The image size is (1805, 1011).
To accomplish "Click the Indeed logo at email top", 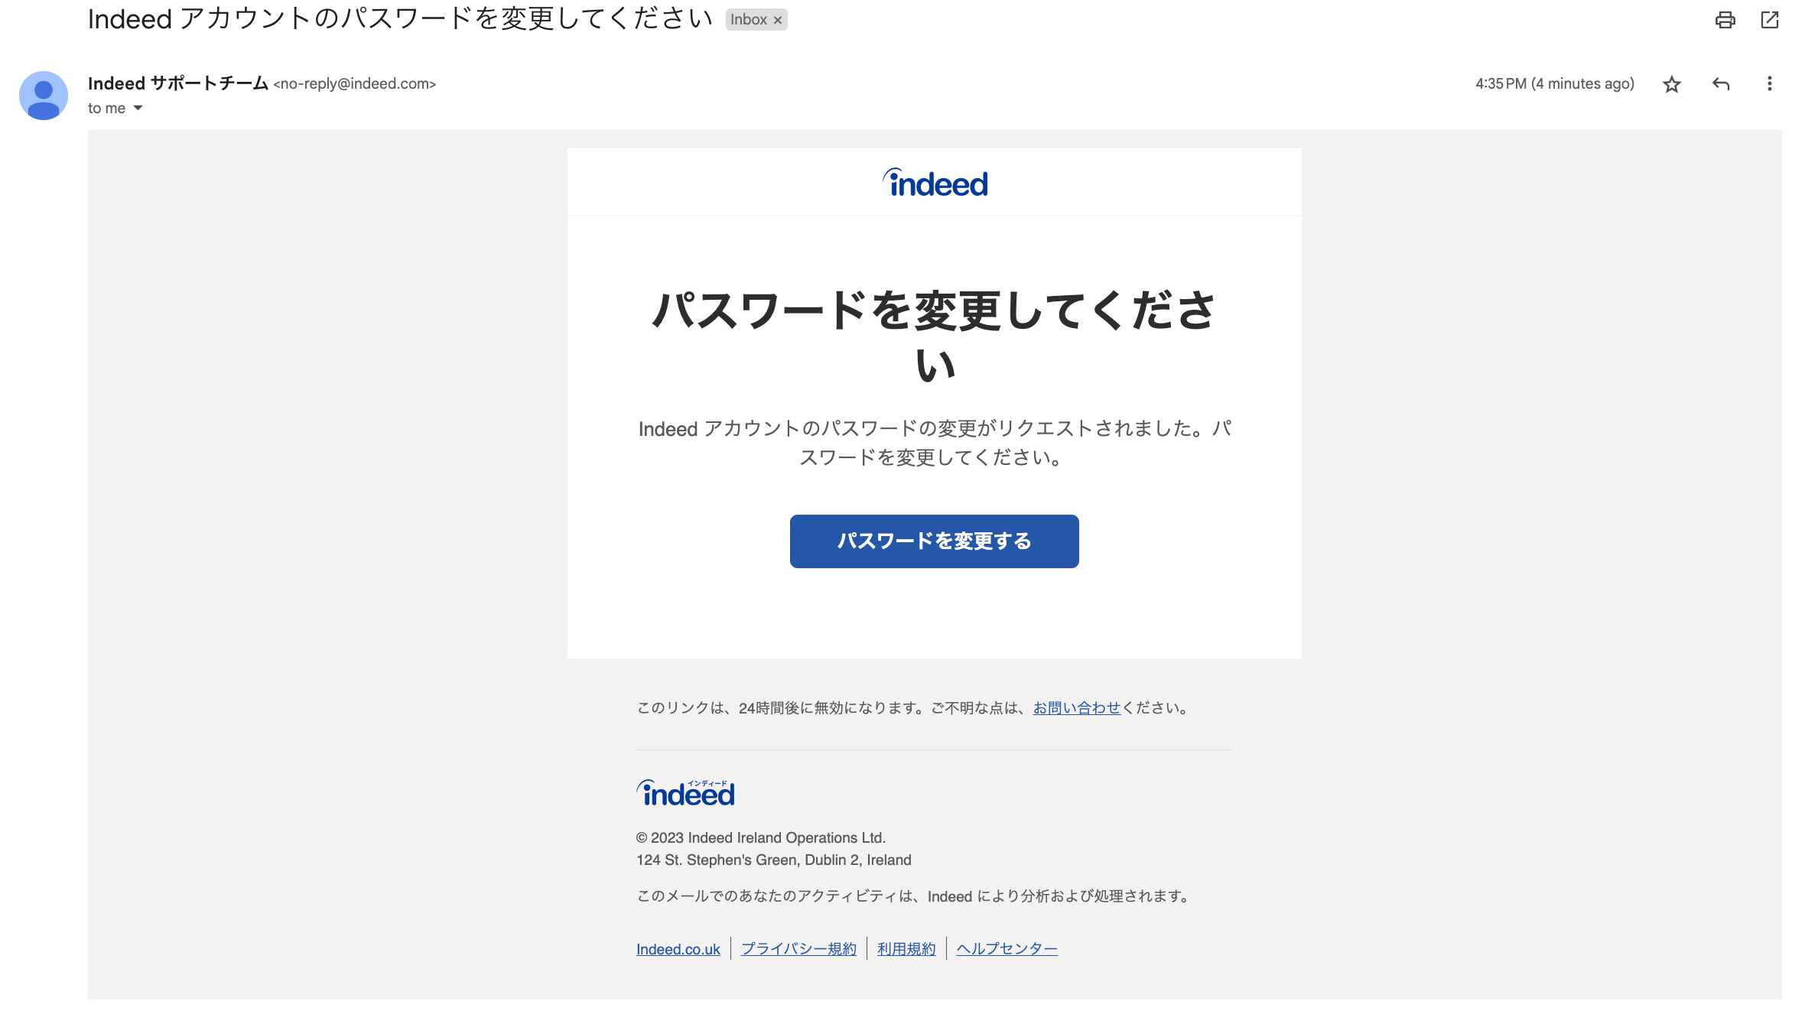I will [935, 184].
